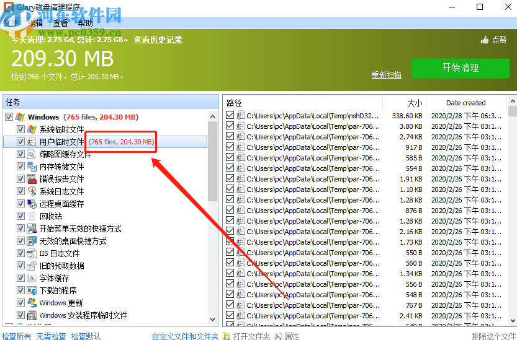Viewport: 517px width, 340px height.
Task: Start cleanup with 开始清理 button
Action: (x=461, y=68)
